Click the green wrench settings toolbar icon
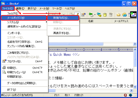Viewport: 138px width, 98px height. pyautogui.click(x=91, y=15)
